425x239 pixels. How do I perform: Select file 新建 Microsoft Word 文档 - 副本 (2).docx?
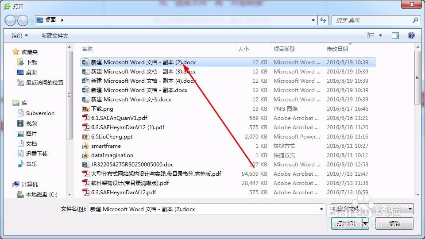point(228,62)
